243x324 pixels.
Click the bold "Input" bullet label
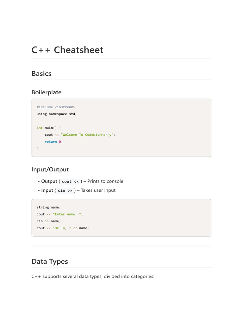coord(47,190)
